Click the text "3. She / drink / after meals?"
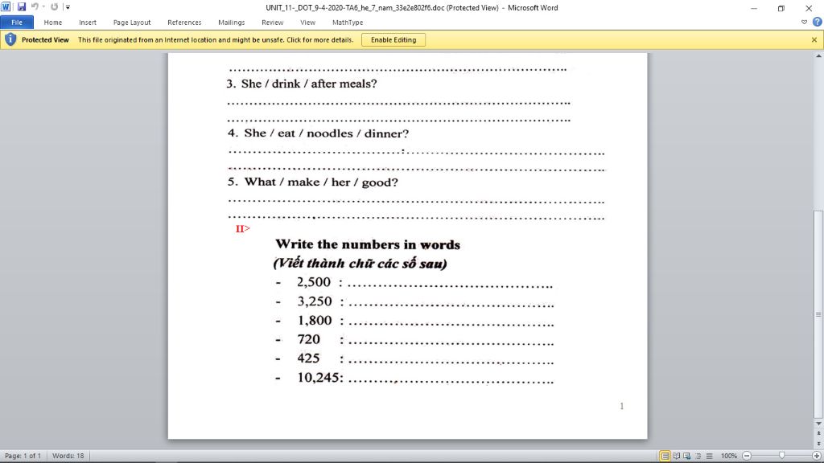The width and height of the screenshot is (824, 463). coord(302,84)
